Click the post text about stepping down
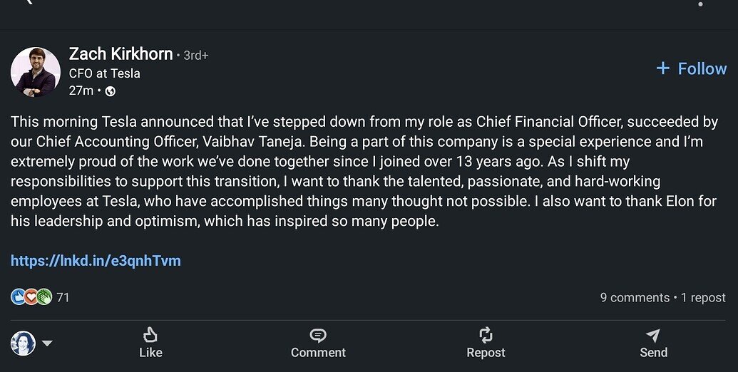Image resolution: width=738 pixels, height=372 pixels. click(364, 171)
